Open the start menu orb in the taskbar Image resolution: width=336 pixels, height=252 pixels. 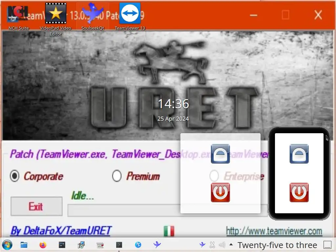[7, 245]
